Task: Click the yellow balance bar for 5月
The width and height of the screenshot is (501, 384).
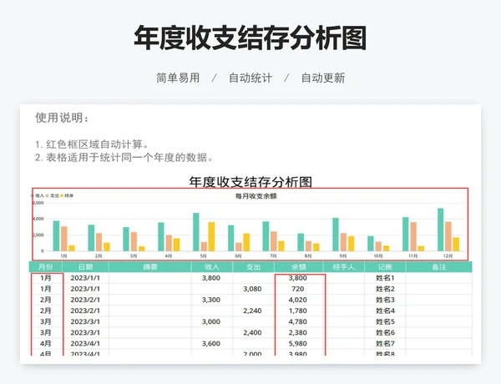Action: click(x=211, y=237)
